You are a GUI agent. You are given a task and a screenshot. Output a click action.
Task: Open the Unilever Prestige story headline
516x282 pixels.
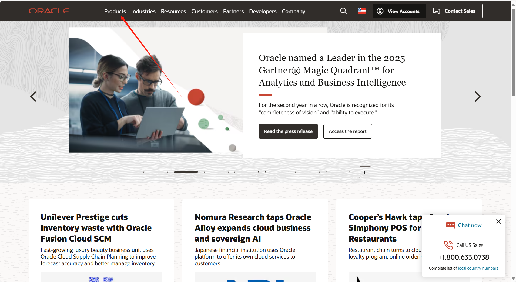(x=96, y=228)
